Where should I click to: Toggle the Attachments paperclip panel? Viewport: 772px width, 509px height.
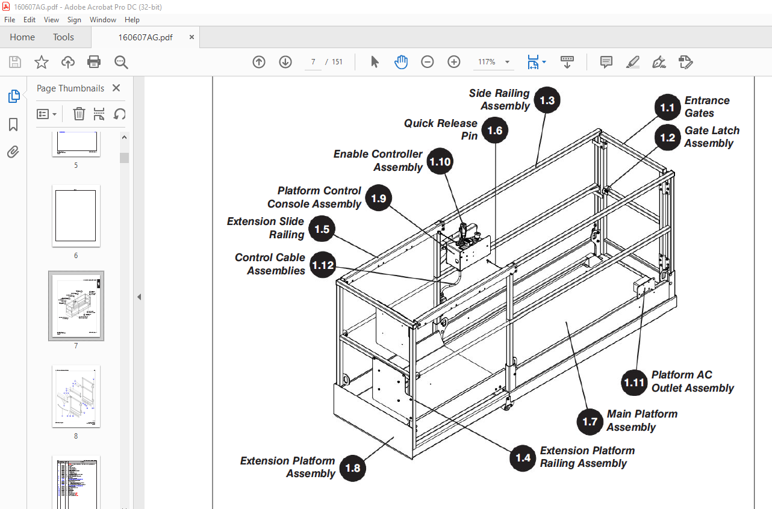(x=13, y=152)
